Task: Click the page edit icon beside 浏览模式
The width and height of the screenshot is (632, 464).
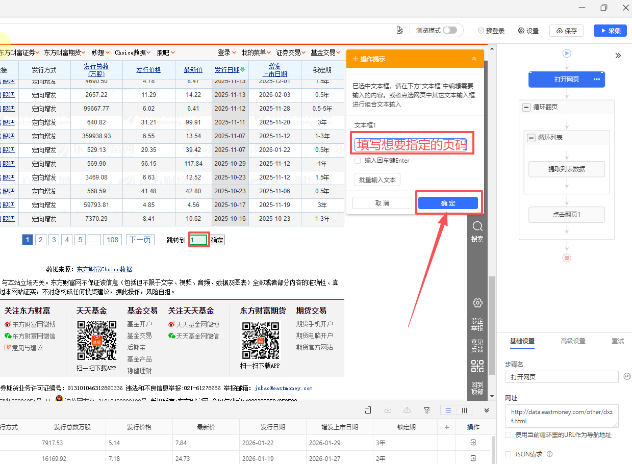Action: pos(400,31)
